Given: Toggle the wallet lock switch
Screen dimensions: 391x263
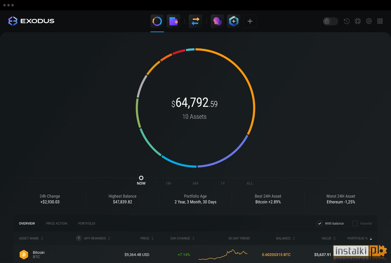Looking at the screenshot, I should tap(330, 21).
